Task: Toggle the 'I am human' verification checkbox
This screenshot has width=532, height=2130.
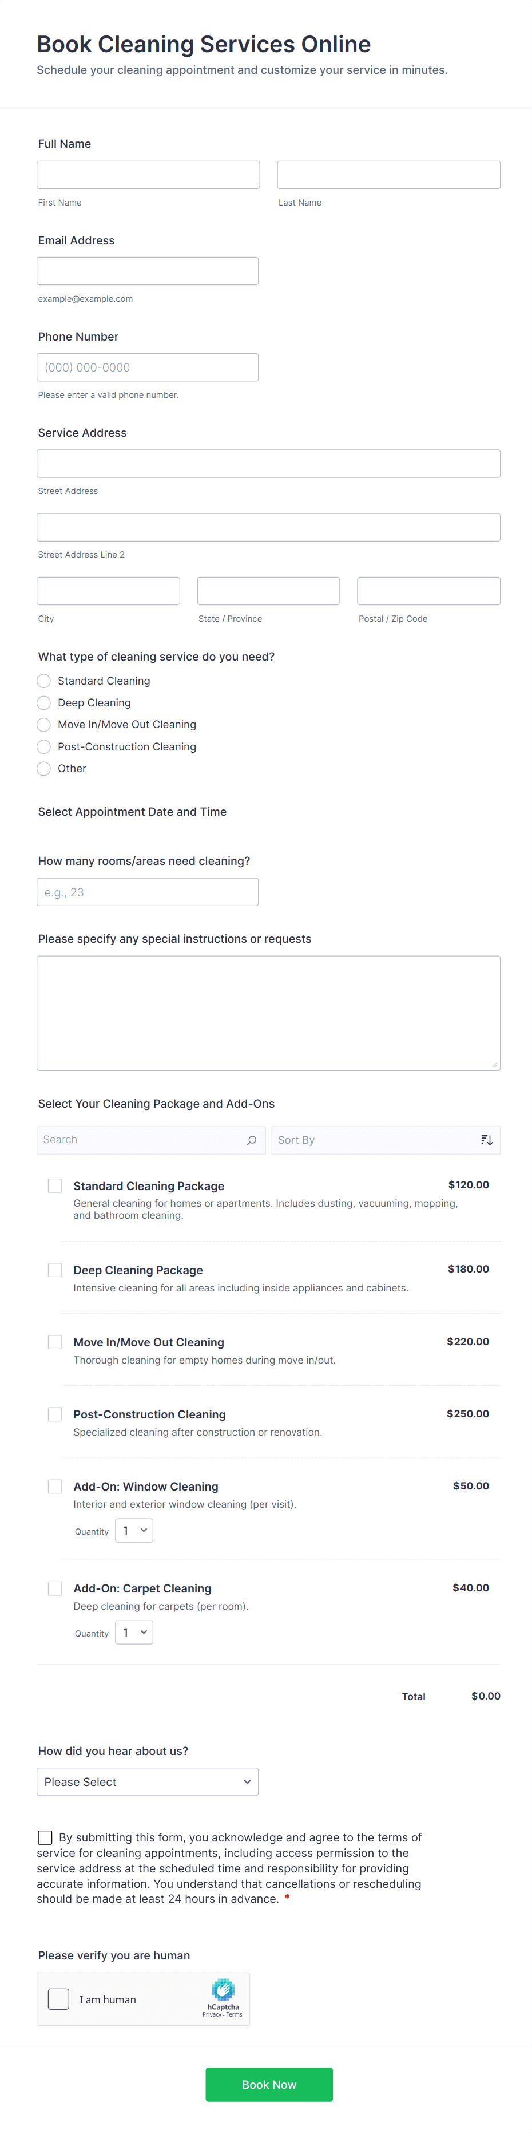Action: 58,1998
